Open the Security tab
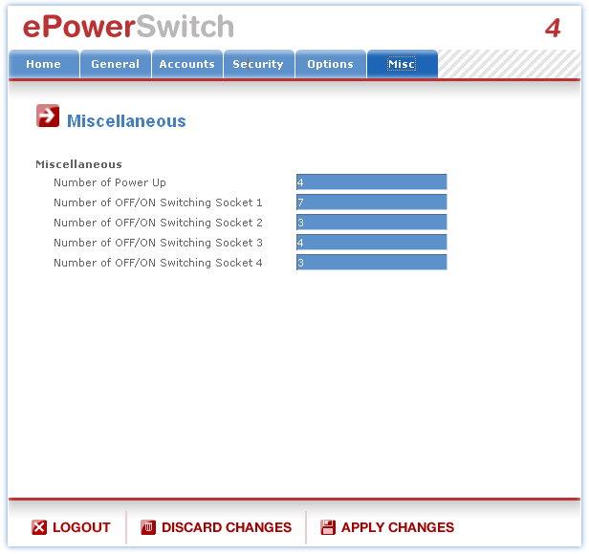 [x=258, y=64]
